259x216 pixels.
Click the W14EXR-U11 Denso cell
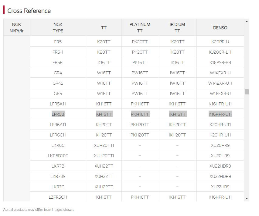point(220,83)
